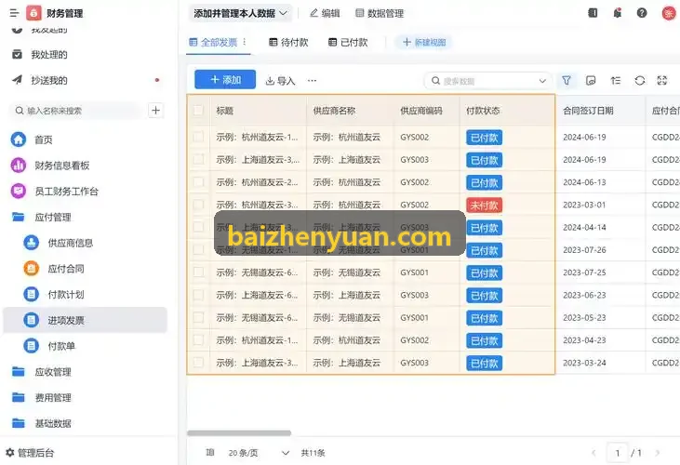Switch to 已付款 tab

348,43
